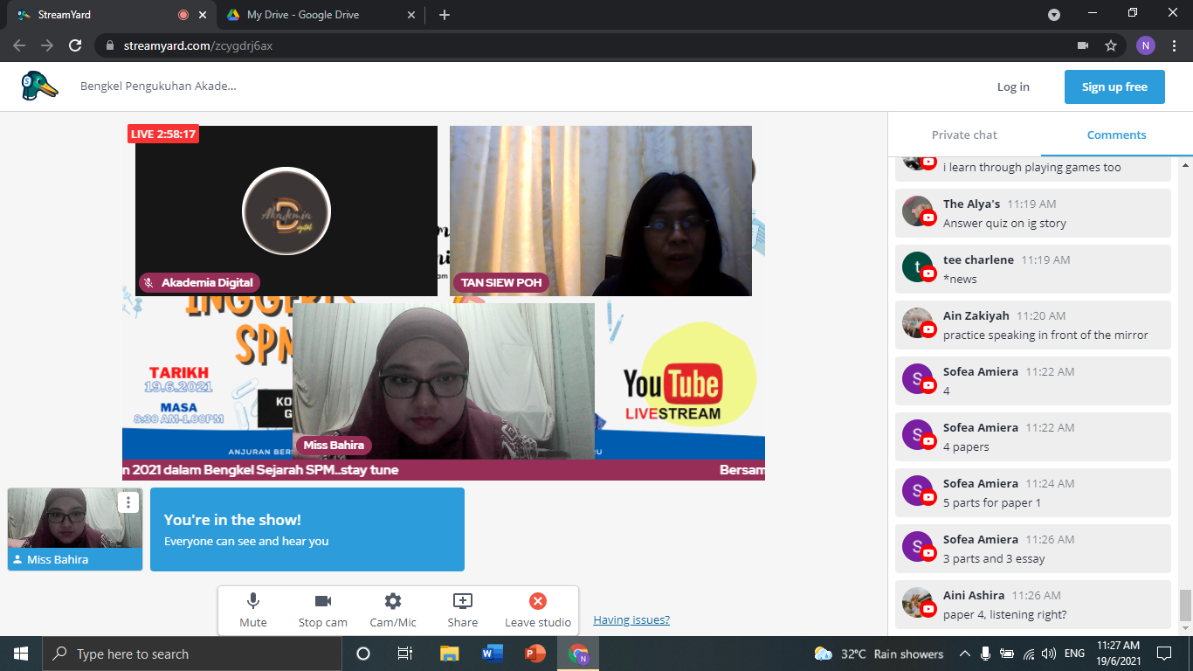Mute the microphone in StreamYard
The height and width of the screenshot is (671, 1193).
click(253, 611)
